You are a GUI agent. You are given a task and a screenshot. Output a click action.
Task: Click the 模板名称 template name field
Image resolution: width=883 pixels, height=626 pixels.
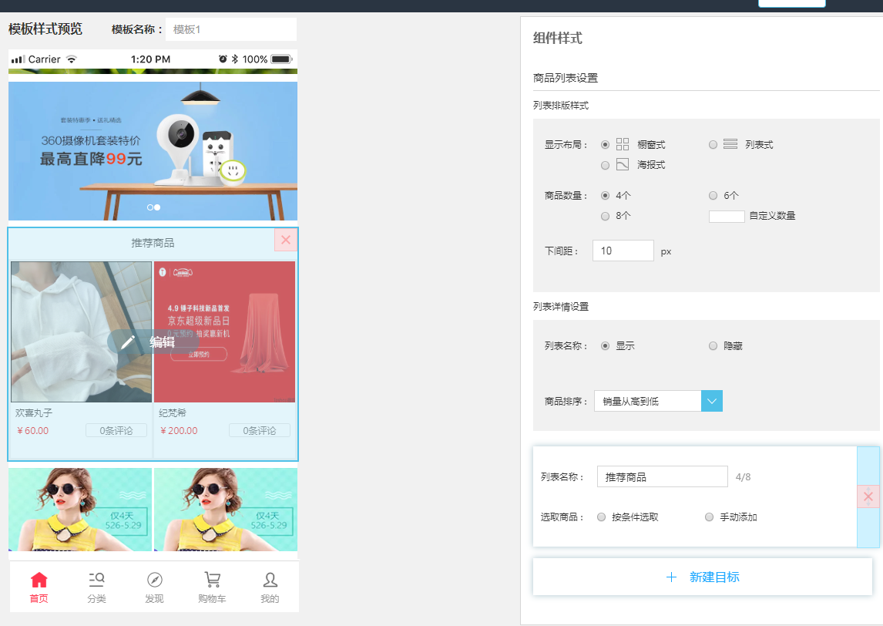[230, 29]
